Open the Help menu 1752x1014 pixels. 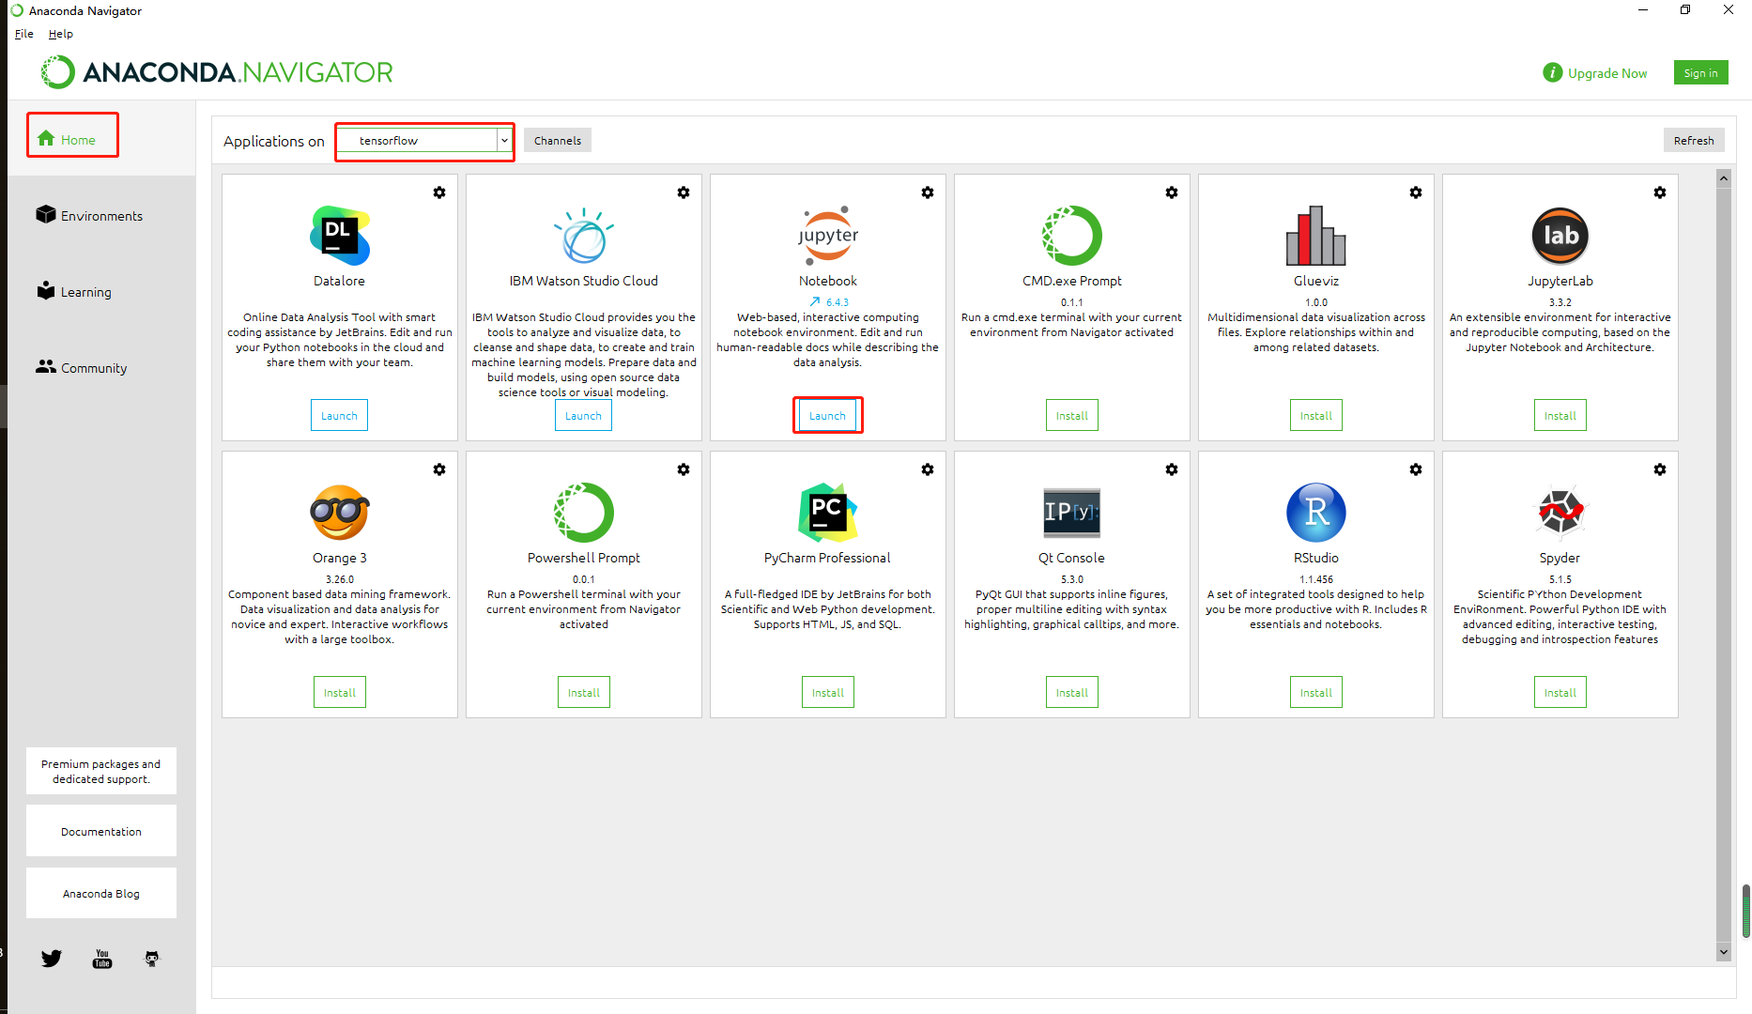coord(61,34)
